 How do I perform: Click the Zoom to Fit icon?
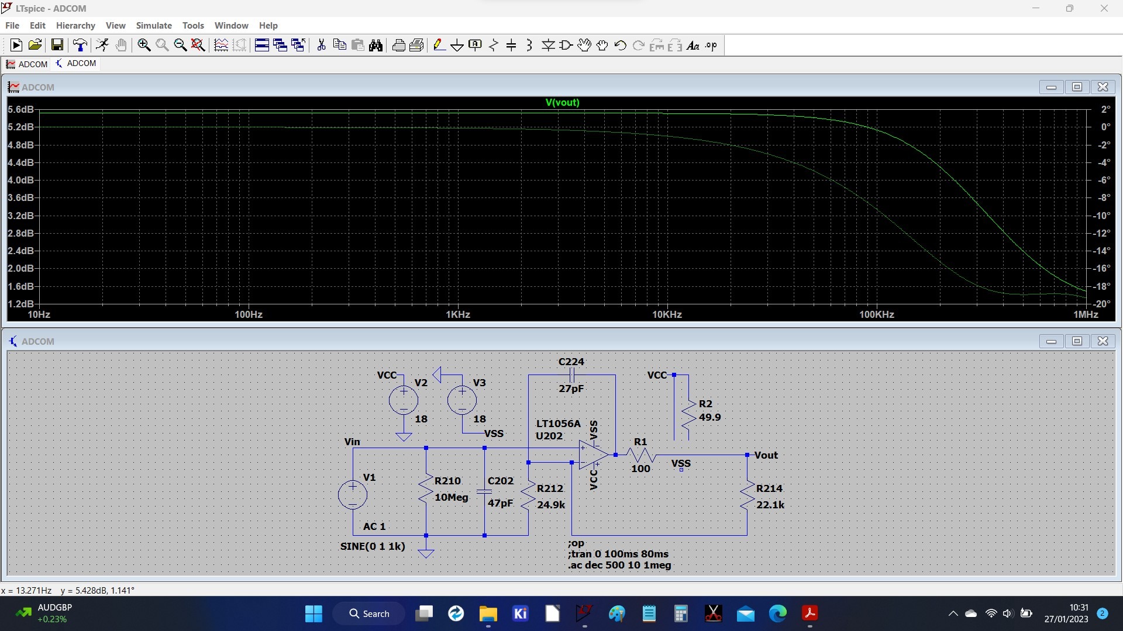click(198, 45)
